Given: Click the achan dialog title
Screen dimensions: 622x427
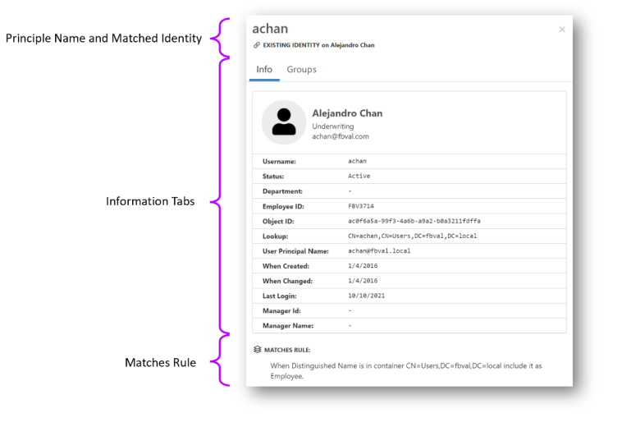Looking at the screenshot, I should 270,29.
